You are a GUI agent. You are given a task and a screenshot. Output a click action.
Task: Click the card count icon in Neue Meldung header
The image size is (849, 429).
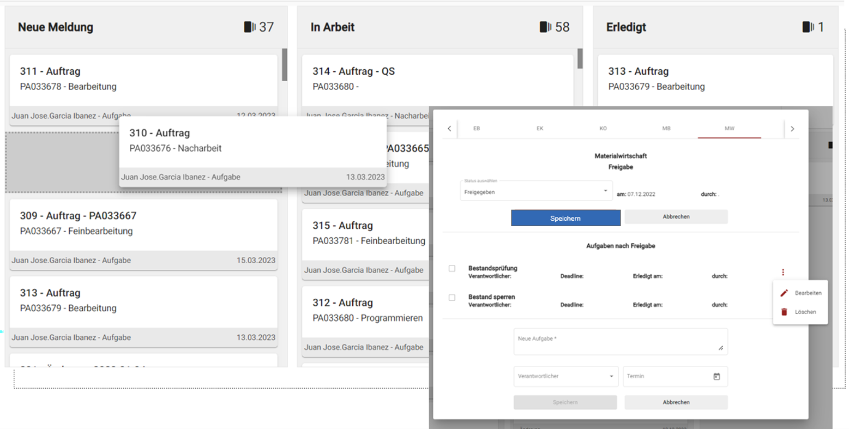tap(249, 27)
